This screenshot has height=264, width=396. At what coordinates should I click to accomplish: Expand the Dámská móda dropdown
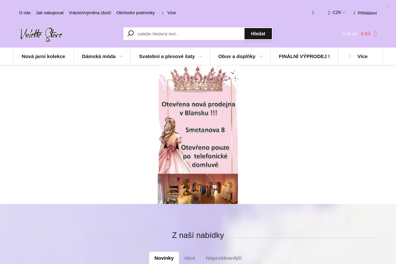99,56
